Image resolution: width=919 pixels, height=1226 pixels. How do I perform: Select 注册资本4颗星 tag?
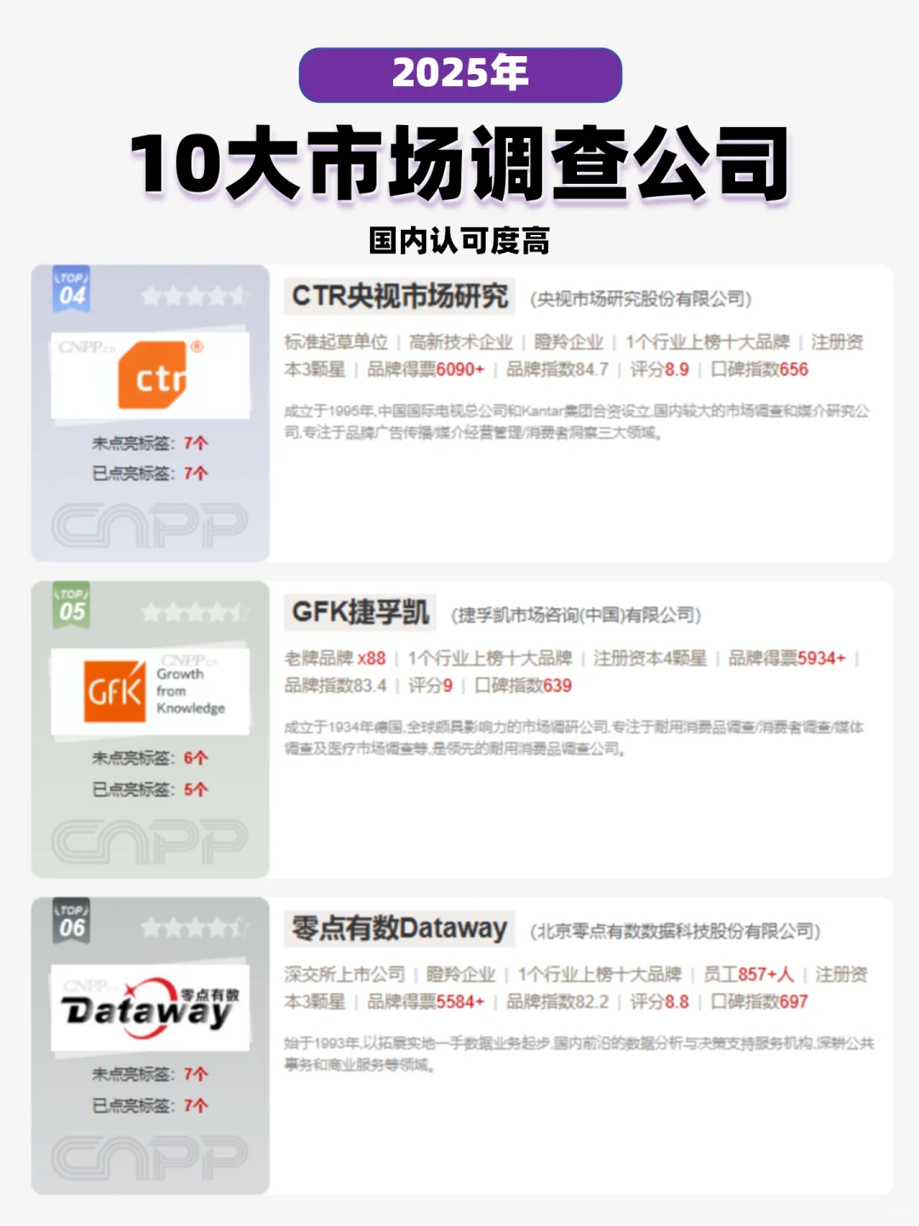coord(650,658)
